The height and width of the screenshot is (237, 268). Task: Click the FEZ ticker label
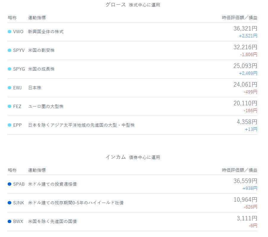point(17,106)
